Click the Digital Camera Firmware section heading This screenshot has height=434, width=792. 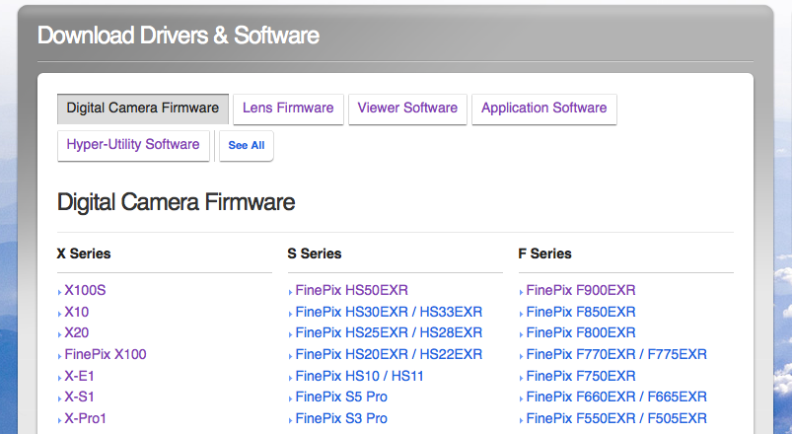(177, 202)
